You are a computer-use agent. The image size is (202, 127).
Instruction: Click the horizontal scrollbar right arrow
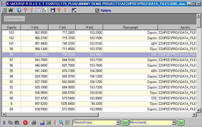point(194,114)
